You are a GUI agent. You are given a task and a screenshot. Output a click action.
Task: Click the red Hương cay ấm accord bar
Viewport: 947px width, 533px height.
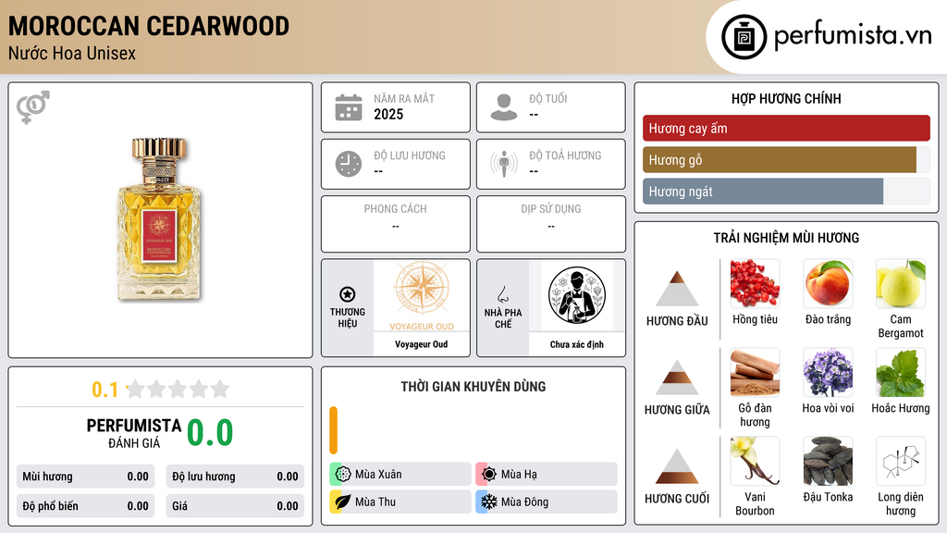coord(786,128)
